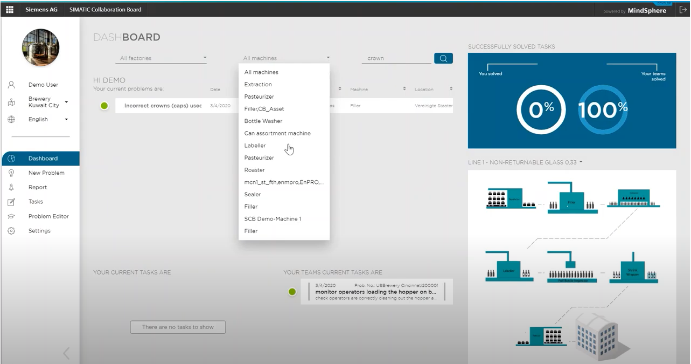Choose the Pasteurizer option directly below Extraction
The image size is (691, 364).
[284, 97]
